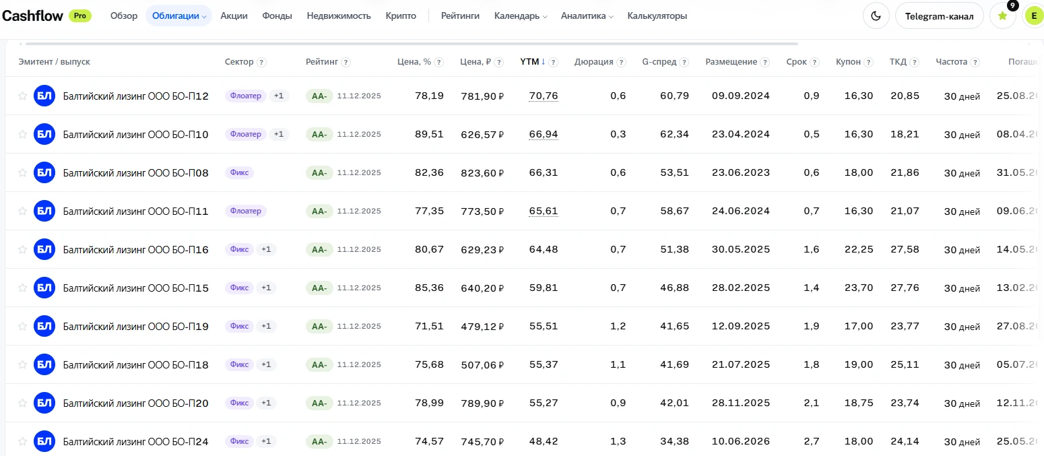Screen dimensions: 1044x456
Task: Show help icon next to YTM
Action: click(553, 62)
